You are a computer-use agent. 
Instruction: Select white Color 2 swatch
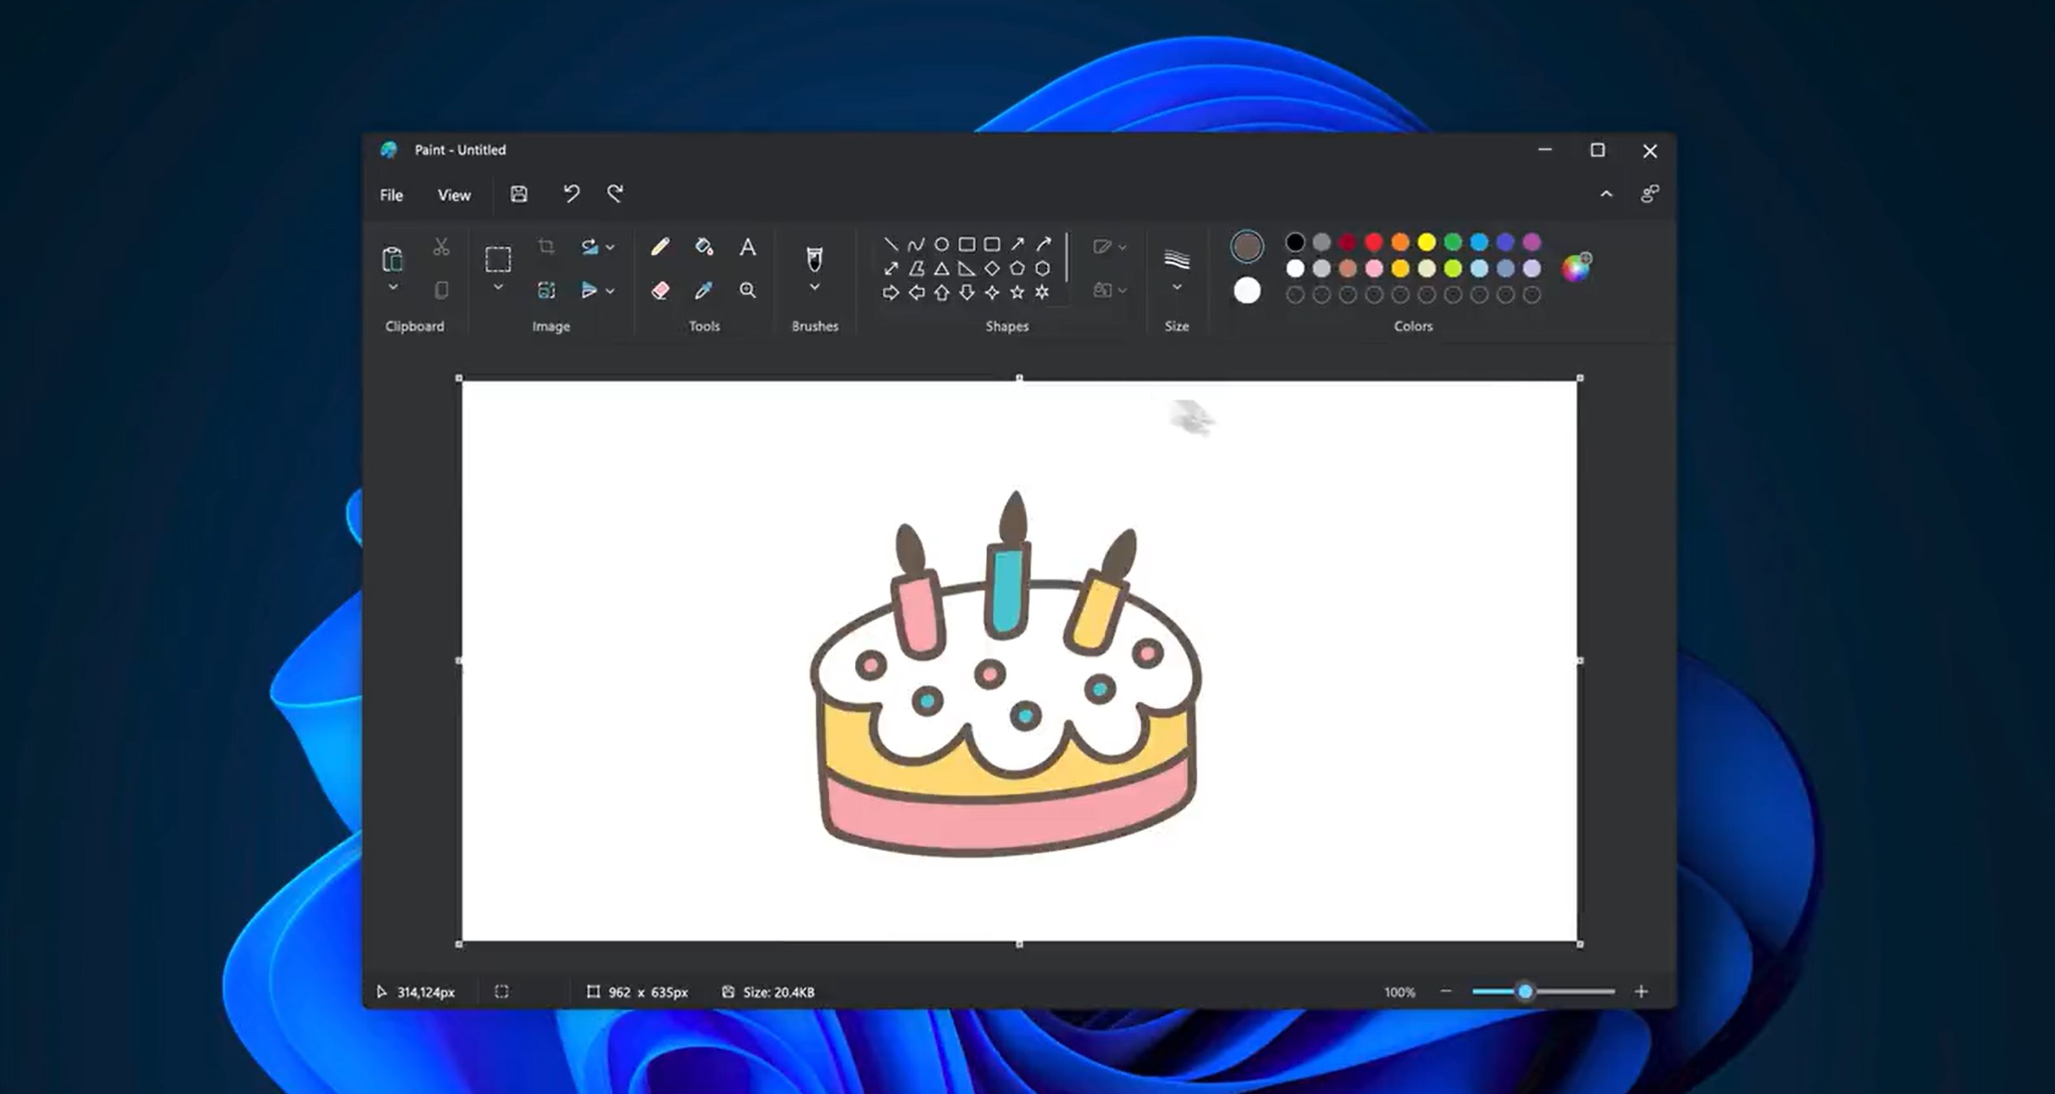[x=1247, y=291]
